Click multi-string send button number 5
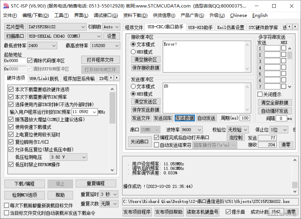Screen dimensions: 301x219 click(x=260, y=74)
